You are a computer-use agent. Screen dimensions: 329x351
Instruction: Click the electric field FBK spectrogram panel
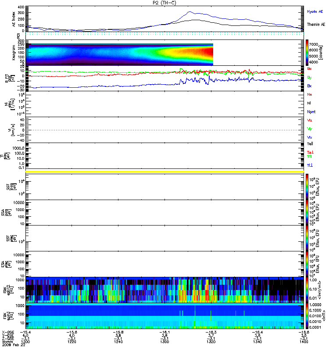(164, 290)
